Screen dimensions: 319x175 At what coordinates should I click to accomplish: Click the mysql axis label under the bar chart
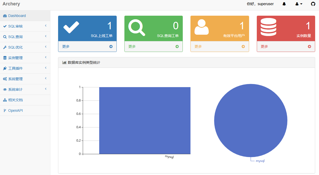(x=169, y=157)
